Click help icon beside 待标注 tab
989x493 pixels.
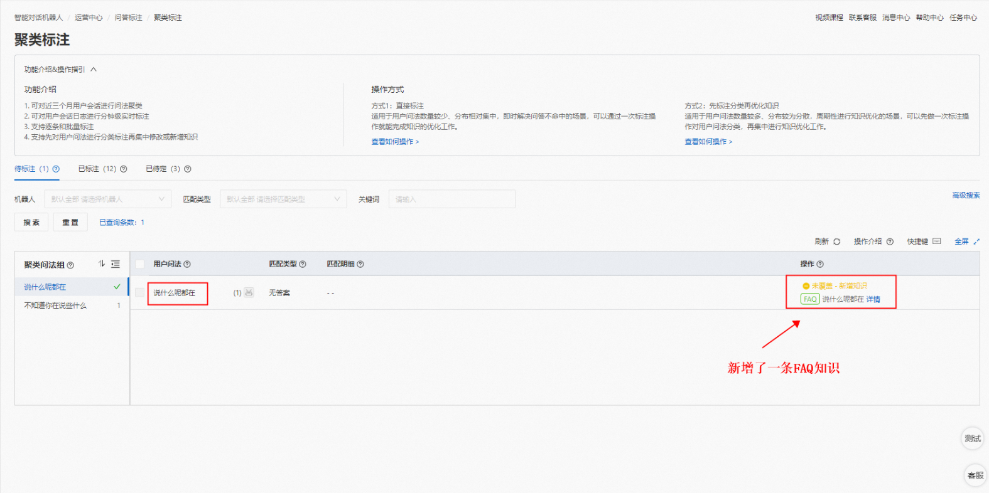tap(56, 169)
